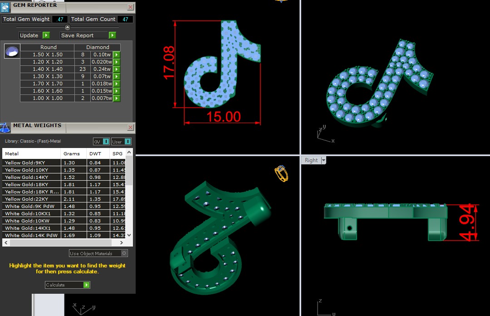Viewport: 490px width, 316px height.
Task: Select the Yellow Gold:10KY row
Action: (x=64, y=170)
